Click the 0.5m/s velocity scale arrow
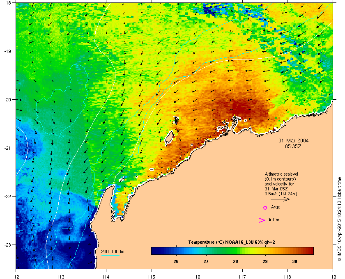The image size is (345, 279). (x=280, y=199)
